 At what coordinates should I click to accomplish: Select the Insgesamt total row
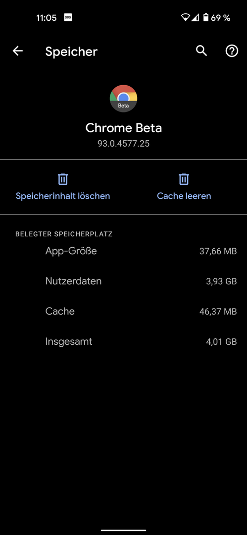tap(124, 341)
